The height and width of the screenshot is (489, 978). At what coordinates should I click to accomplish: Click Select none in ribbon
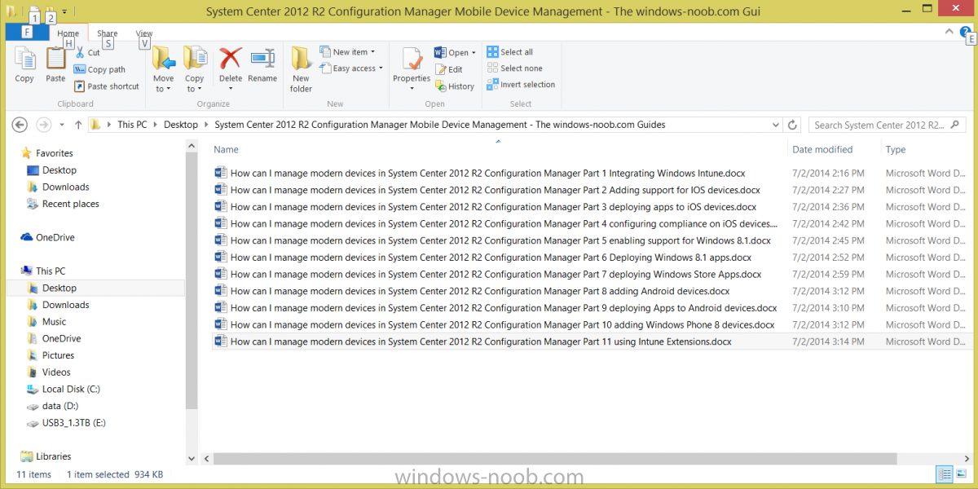[514, 68]
